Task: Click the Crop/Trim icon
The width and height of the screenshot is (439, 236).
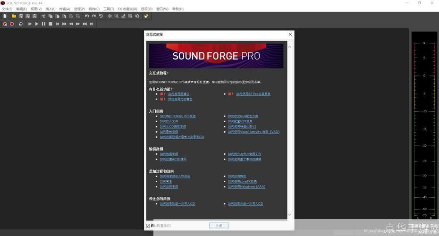Action: 78,16
